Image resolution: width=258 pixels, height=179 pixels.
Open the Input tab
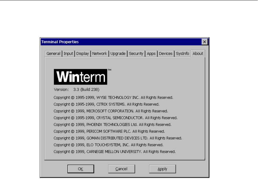[68, 54]
